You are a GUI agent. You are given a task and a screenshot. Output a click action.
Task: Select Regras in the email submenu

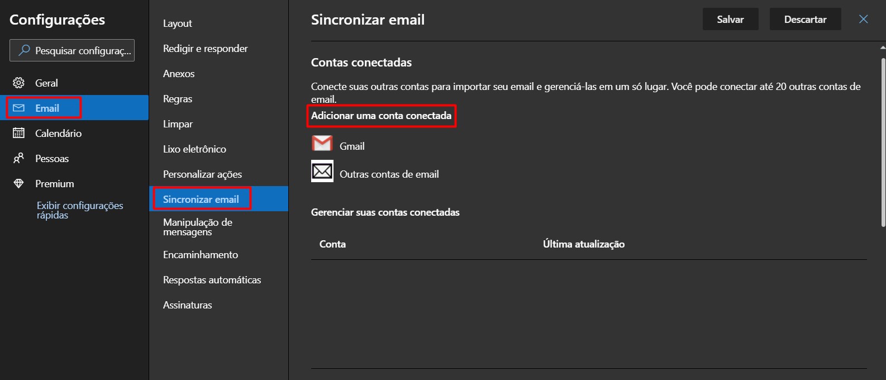pos(177,99)
